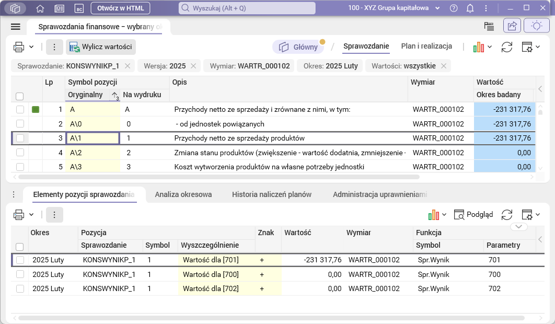
Task: Click Wylicz wartości calculate button
Action: pyautogui.click(x=101, y=47)
